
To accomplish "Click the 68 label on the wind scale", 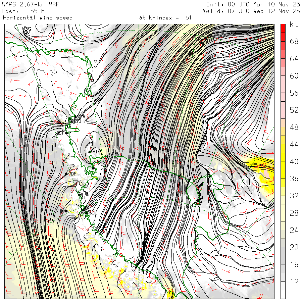I will pyautogui.click(x=294, y=42).
